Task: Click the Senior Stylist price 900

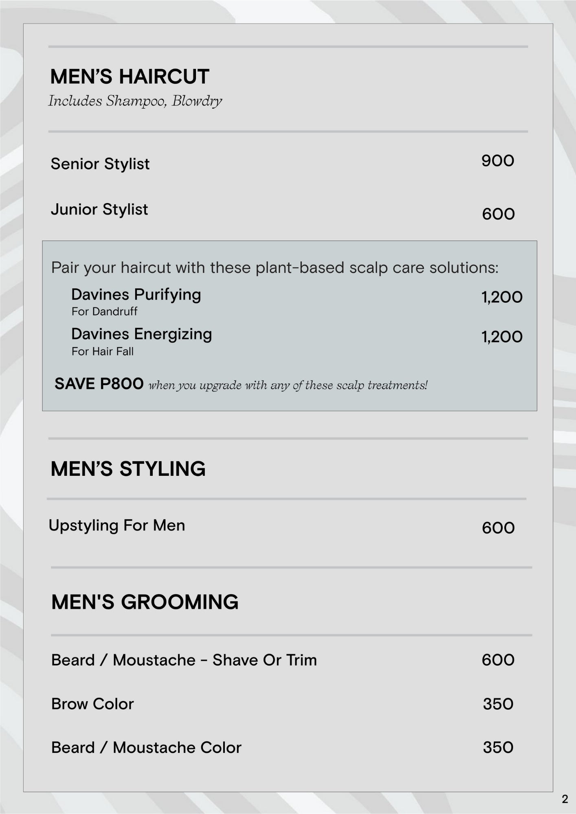Action: coord(497,161)
